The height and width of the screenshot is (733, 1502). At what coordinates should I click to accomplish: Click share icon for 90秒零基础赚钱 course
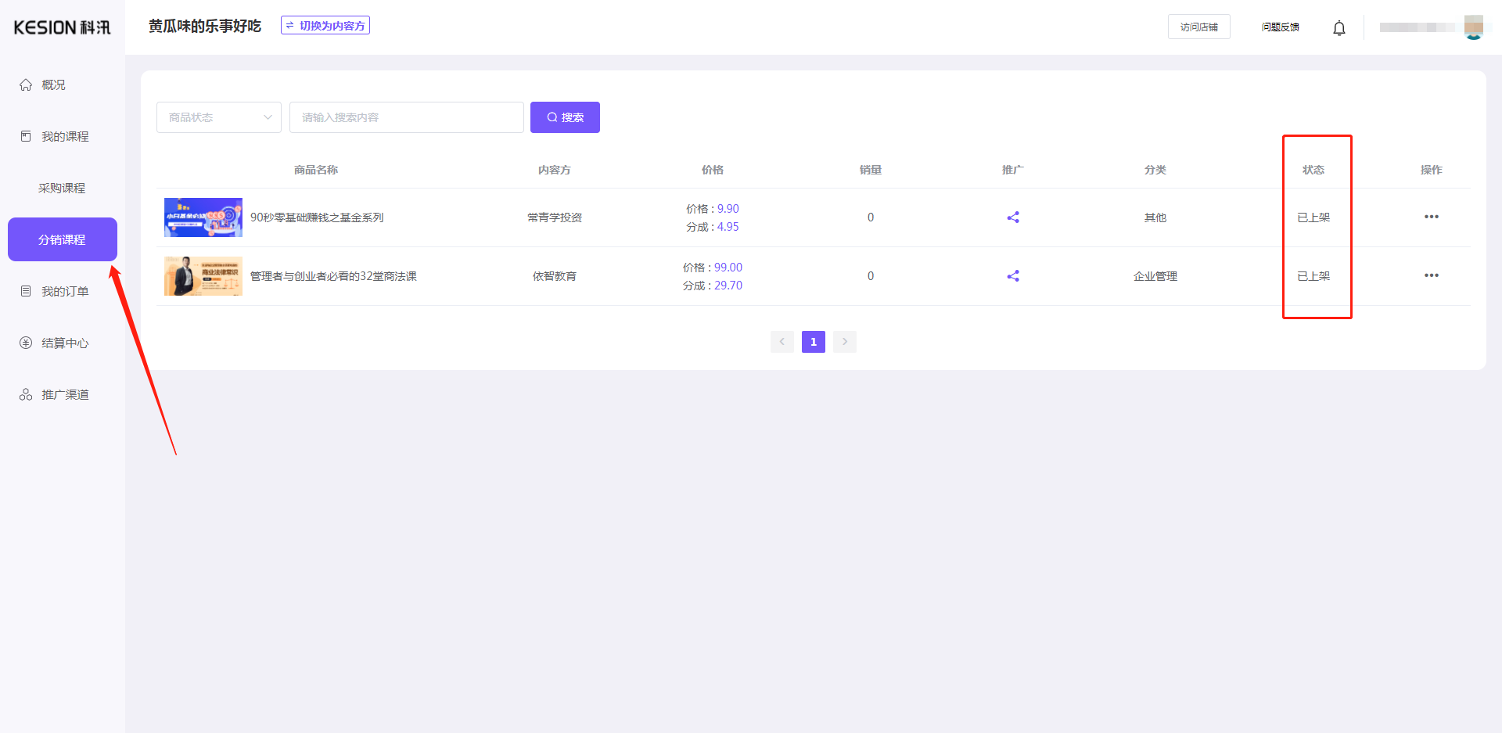pos(1012,217)
